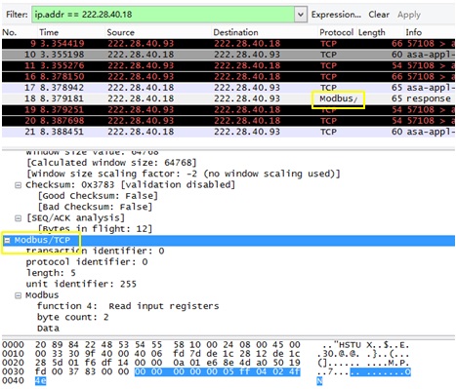Open the filter history dropdown arrow
Image resolution: width=456 pixels, height=389 pixels.
(x=301, y=15)
